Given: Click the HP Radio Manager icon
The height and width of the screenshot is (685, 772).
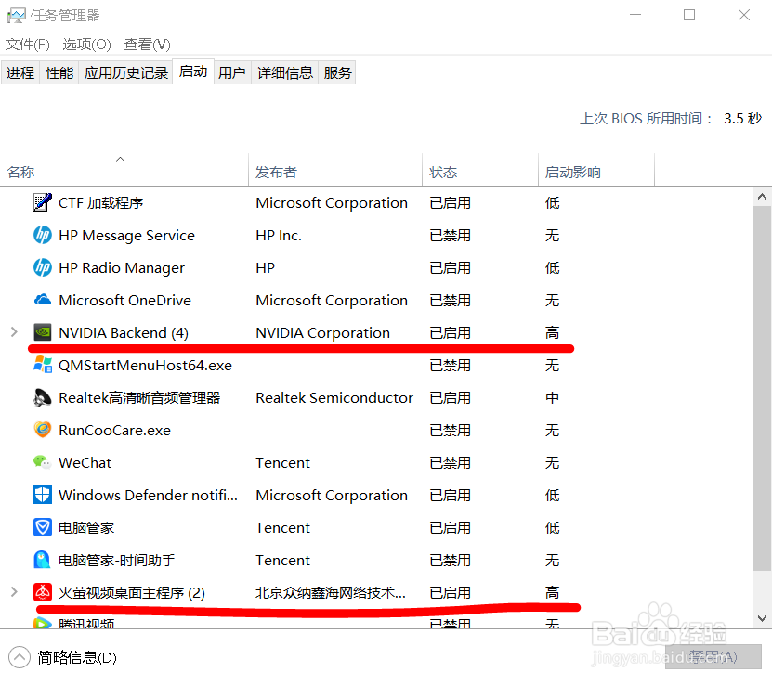Looking at the screenshot, I should (43, 267).
